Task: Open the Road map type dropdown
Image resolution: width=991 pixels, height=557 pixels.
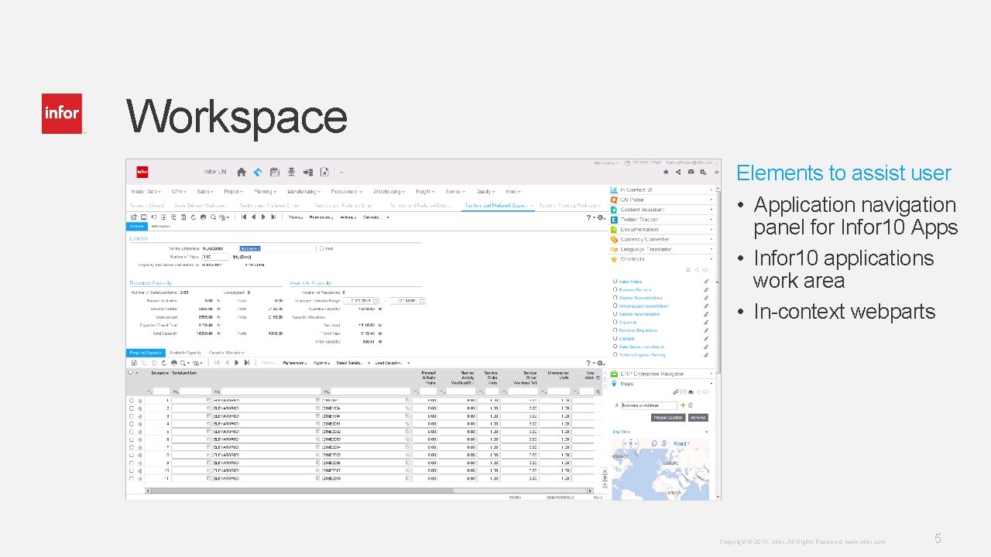Action: [681, 444]
